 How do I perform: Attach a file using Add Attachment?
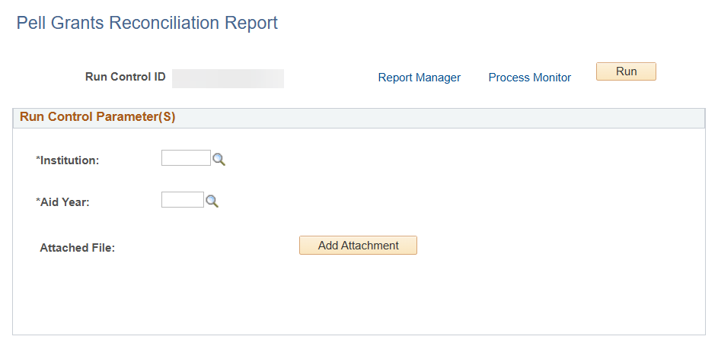[358, 245]
